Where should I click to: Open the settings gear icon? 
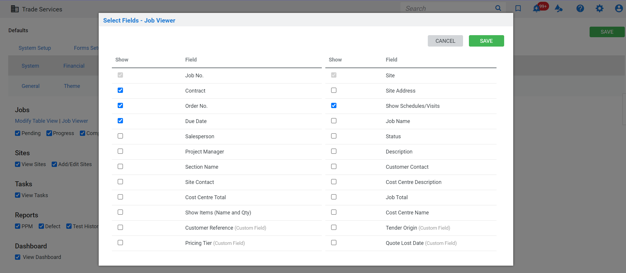[600, 8]
